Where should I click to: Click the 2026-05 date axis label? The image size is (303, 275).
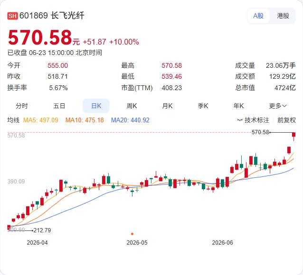click(x=137, y=243)
